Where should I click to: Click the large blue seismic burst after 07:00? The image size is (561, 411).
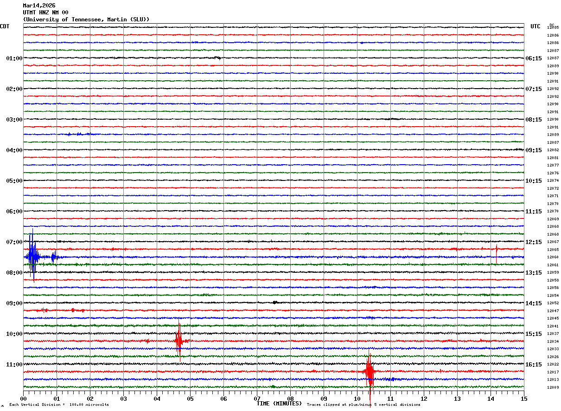pyautogui.click(x=32, y=256)
